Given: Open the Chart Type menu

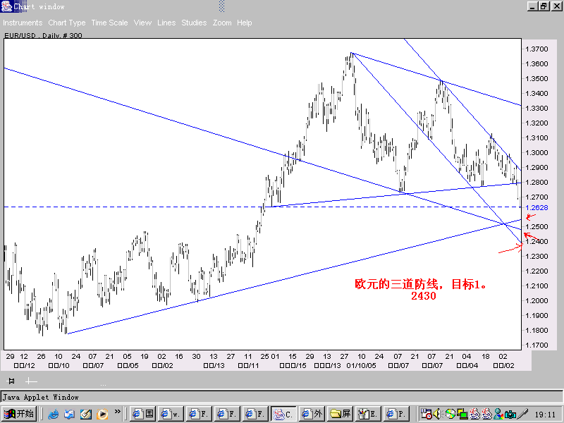Looking at the screenshot, I should coord(67,23).
